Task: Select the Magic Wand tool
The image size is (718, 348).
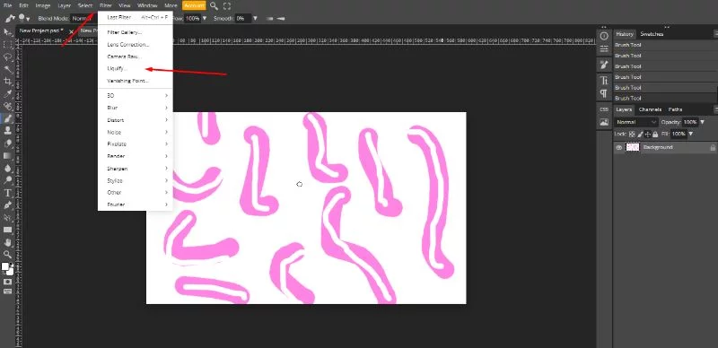Action: 8,69
